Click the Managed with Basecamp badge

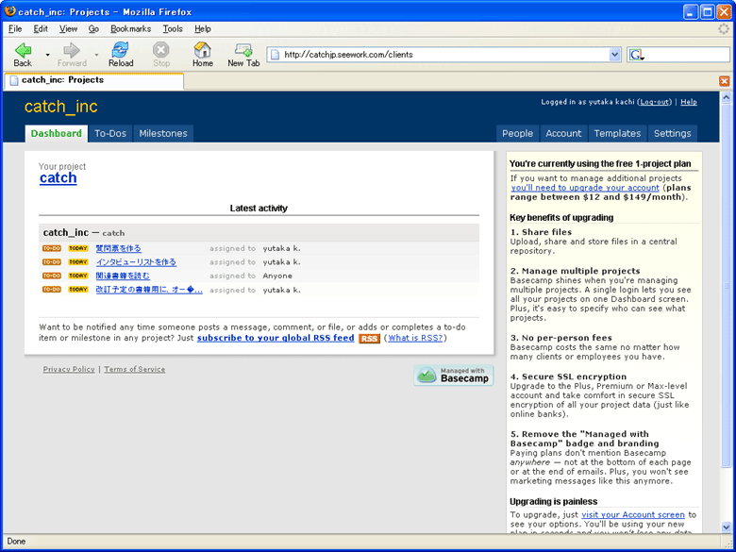click(453, 376)
